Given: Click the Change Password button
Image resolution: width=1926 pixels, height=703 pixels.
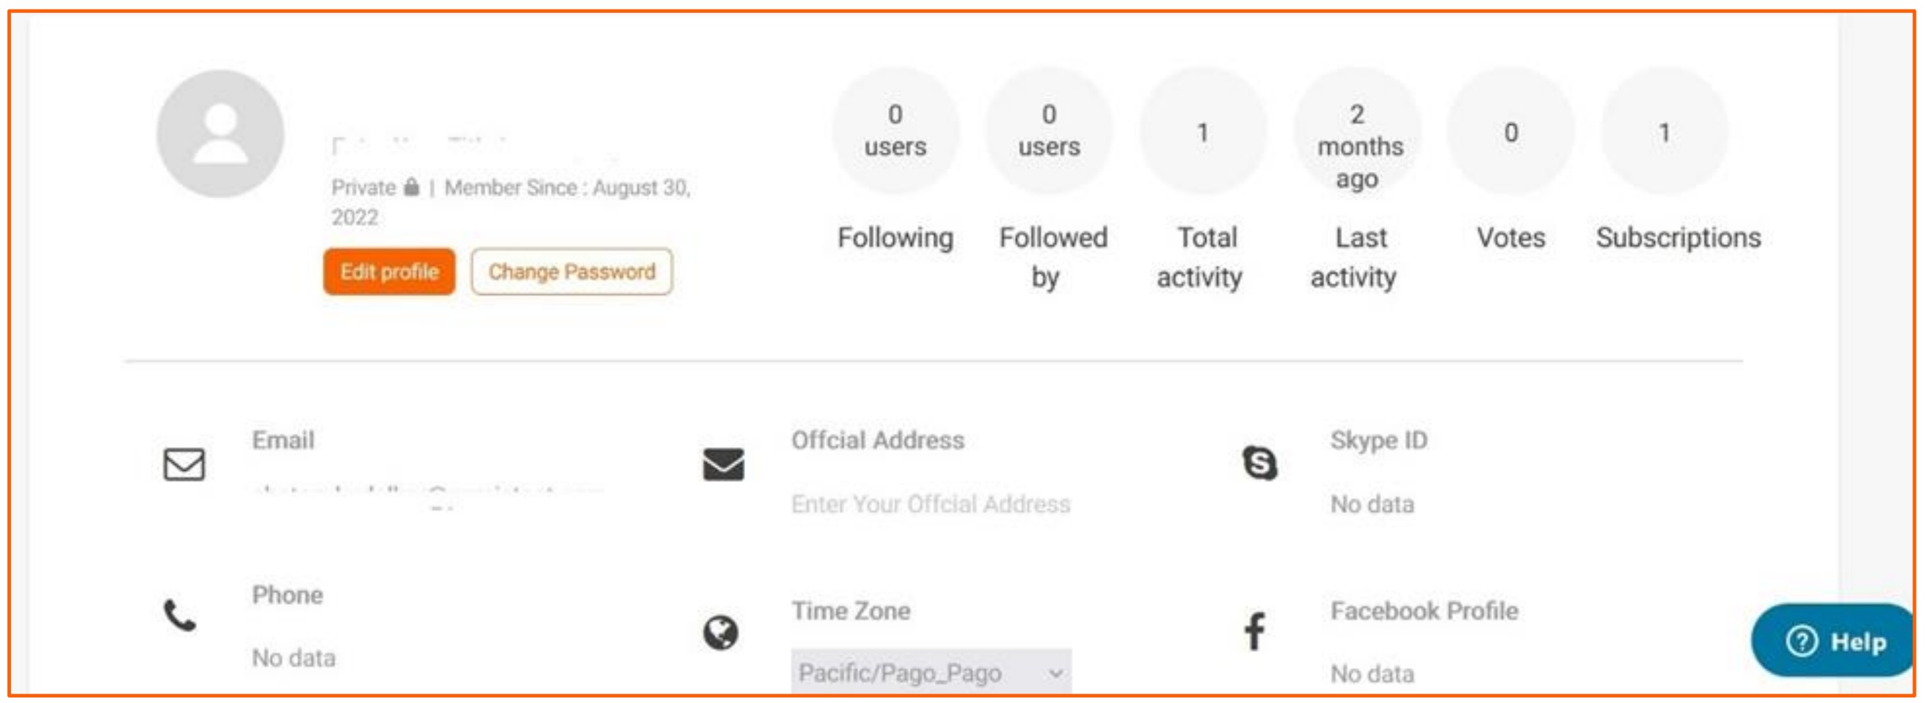Looking at the screenshot, I should 572,271.
